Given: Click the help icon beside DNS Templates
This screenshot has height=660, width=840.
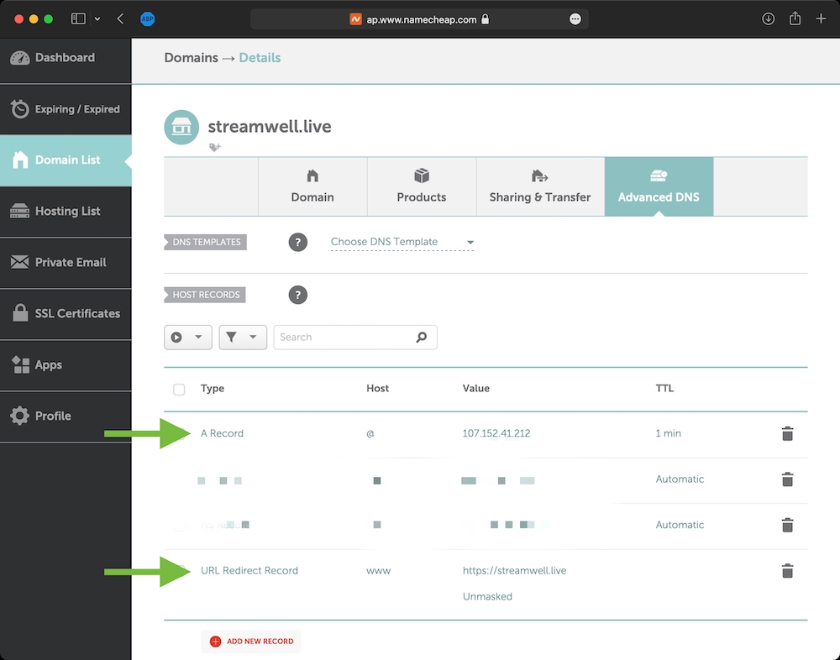Looking at the screenshot, I should (x=297, y=243).
